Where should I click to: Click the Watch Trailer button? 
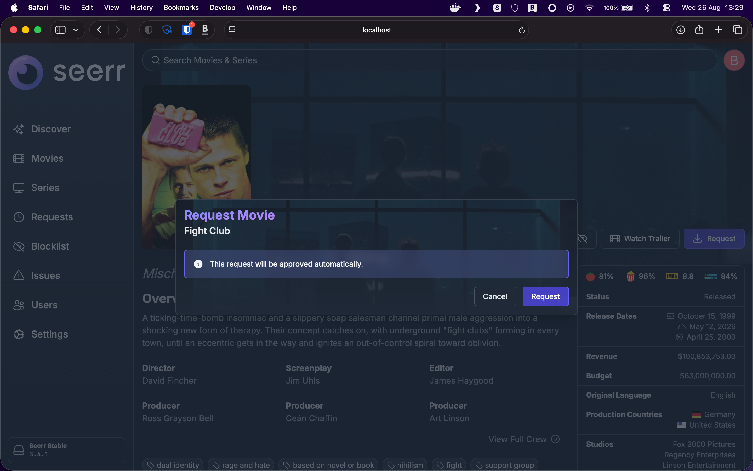[x=640, y=239]
